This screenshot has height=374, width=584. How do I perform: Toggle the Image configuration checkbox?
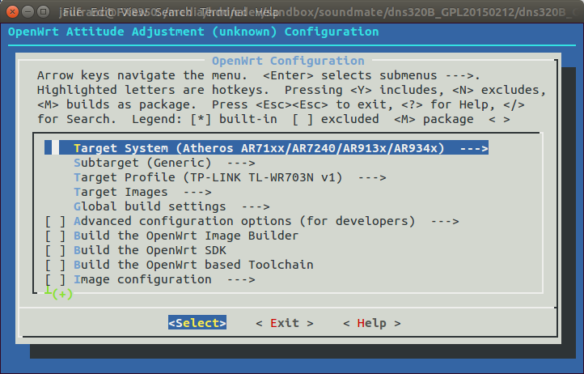[x=55, y=279]
